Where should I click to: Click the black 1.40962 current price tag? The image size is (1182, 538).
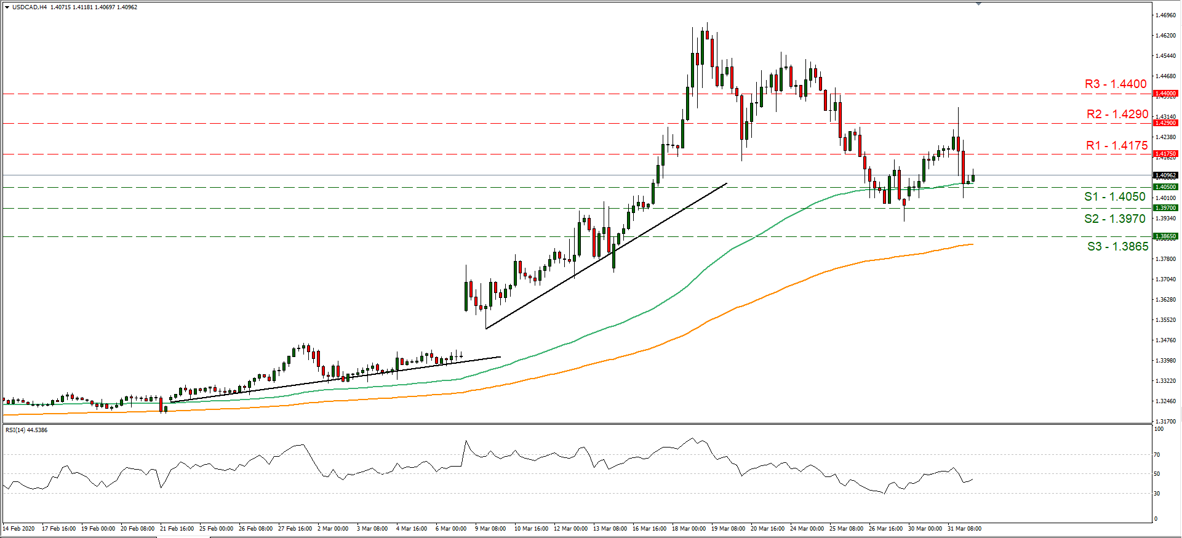pos(1165,175)
